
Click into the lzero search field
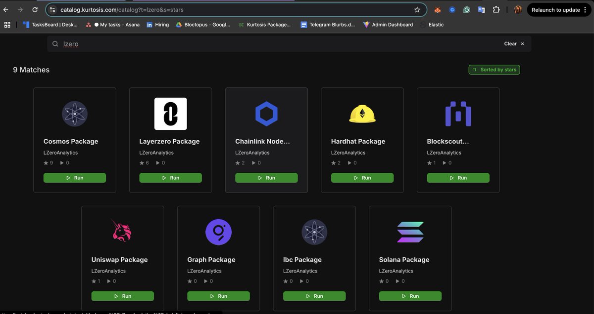pyautogui.click(x=289, y=44)
